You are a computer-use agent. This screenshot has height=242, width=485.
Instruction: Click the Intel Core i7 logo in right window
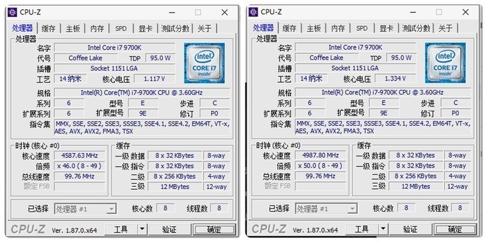[x=445, y=63]
